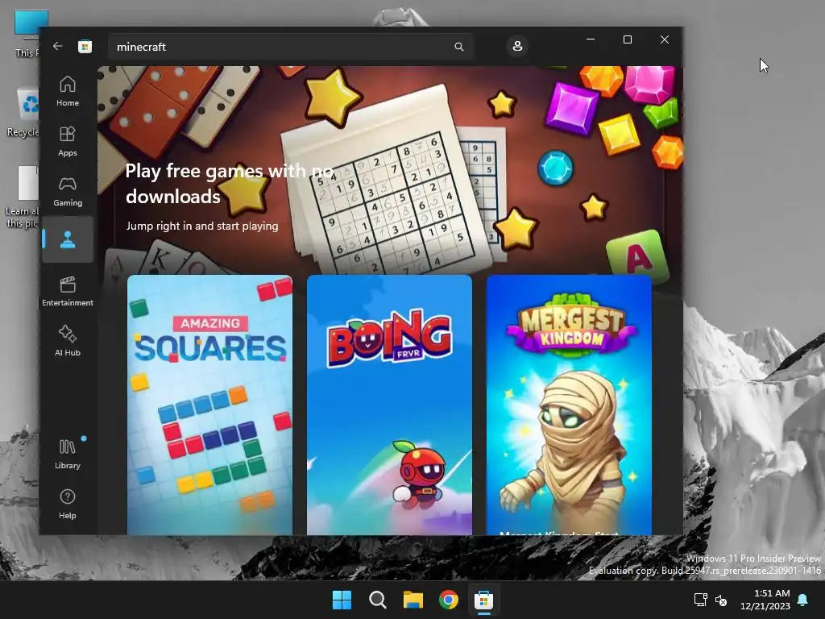Open Entertainment in the Store sidebar
Screen dimensions: 825x619
click(68, 291)
